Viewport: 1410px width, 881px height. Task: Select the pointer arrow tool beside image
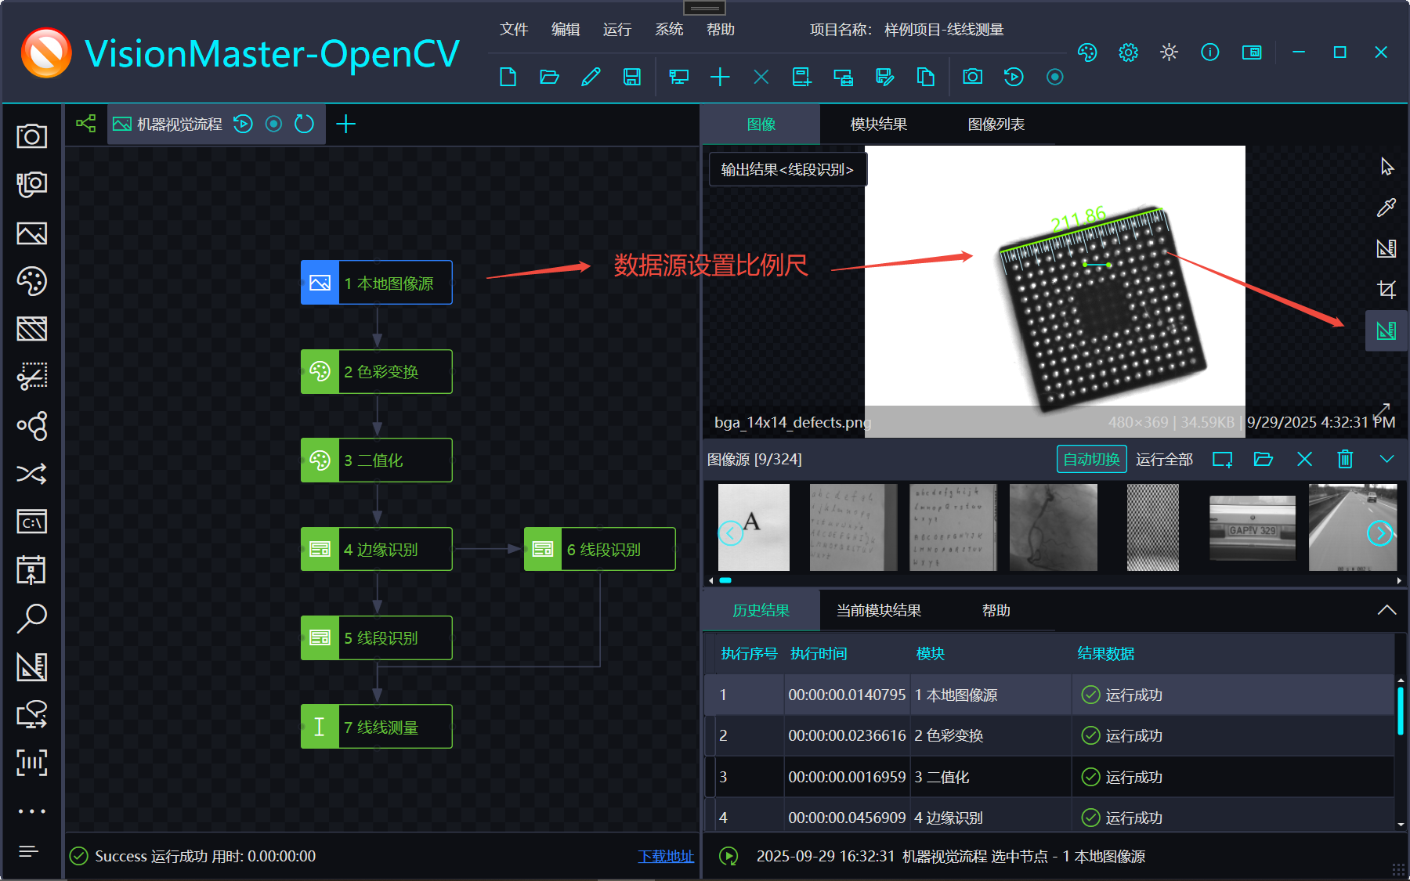pyautogui.click(x=1386, y=167)
